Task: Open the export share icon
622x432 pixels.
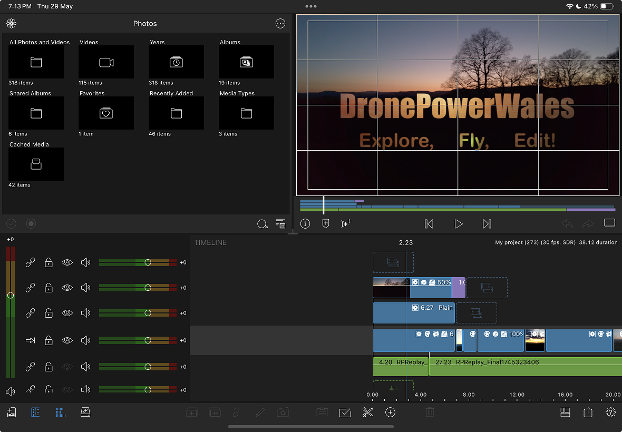Action: [588, 412]
